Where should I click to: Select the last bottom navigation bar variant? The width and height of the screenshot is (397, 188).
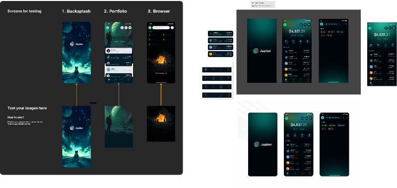tap(217, 95)
